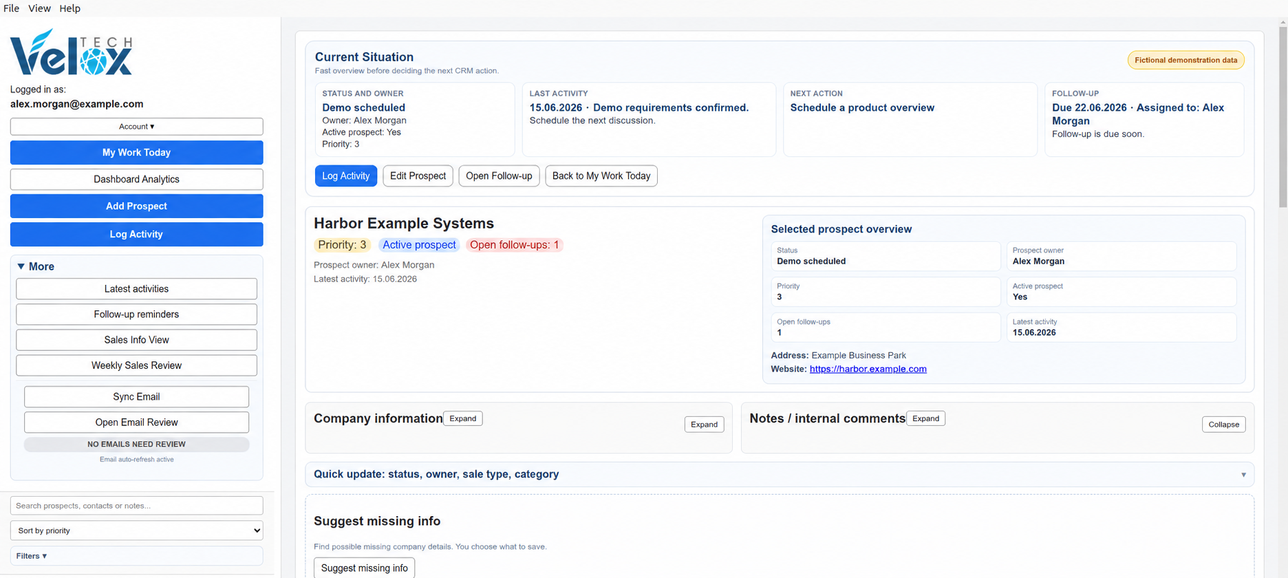Click the Demo scheduled status text

[x=363, y=108]
